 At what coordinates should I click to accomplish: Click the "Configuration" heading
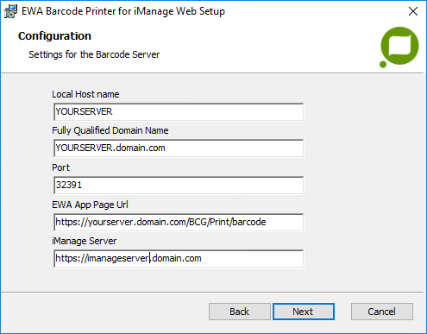pyautogui.click(x=54, y=36)
